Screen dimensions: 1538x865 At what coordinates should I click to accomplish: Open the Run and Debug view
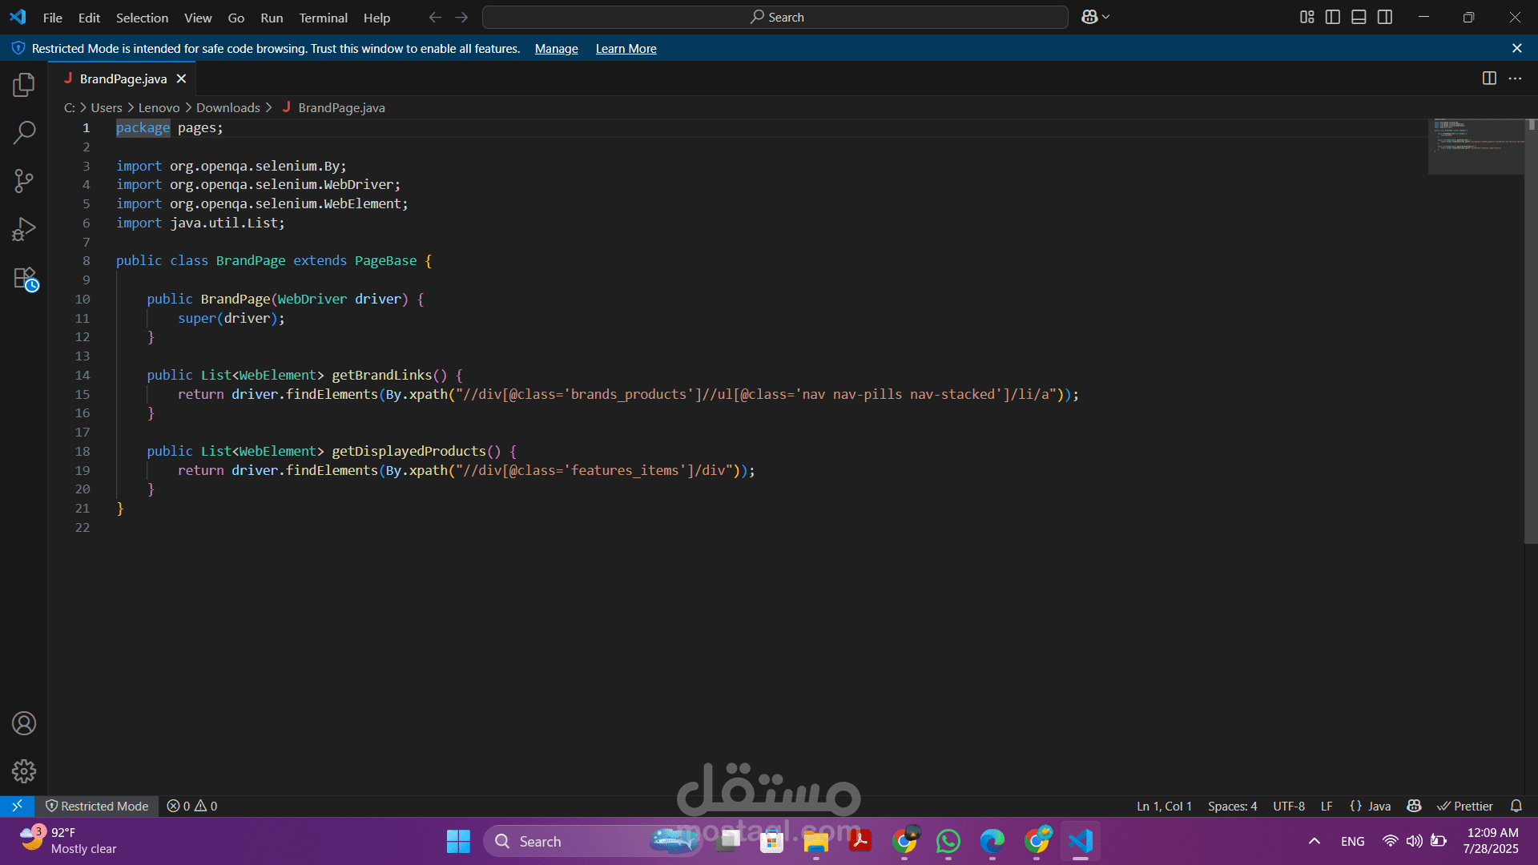pyautogui.click(x=24, y=230)
